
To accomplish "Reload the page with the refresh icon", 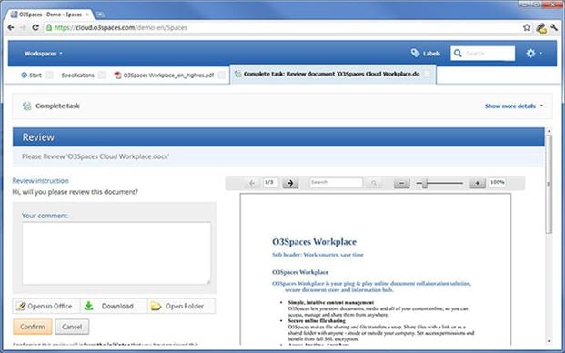I will coord(35,27).
